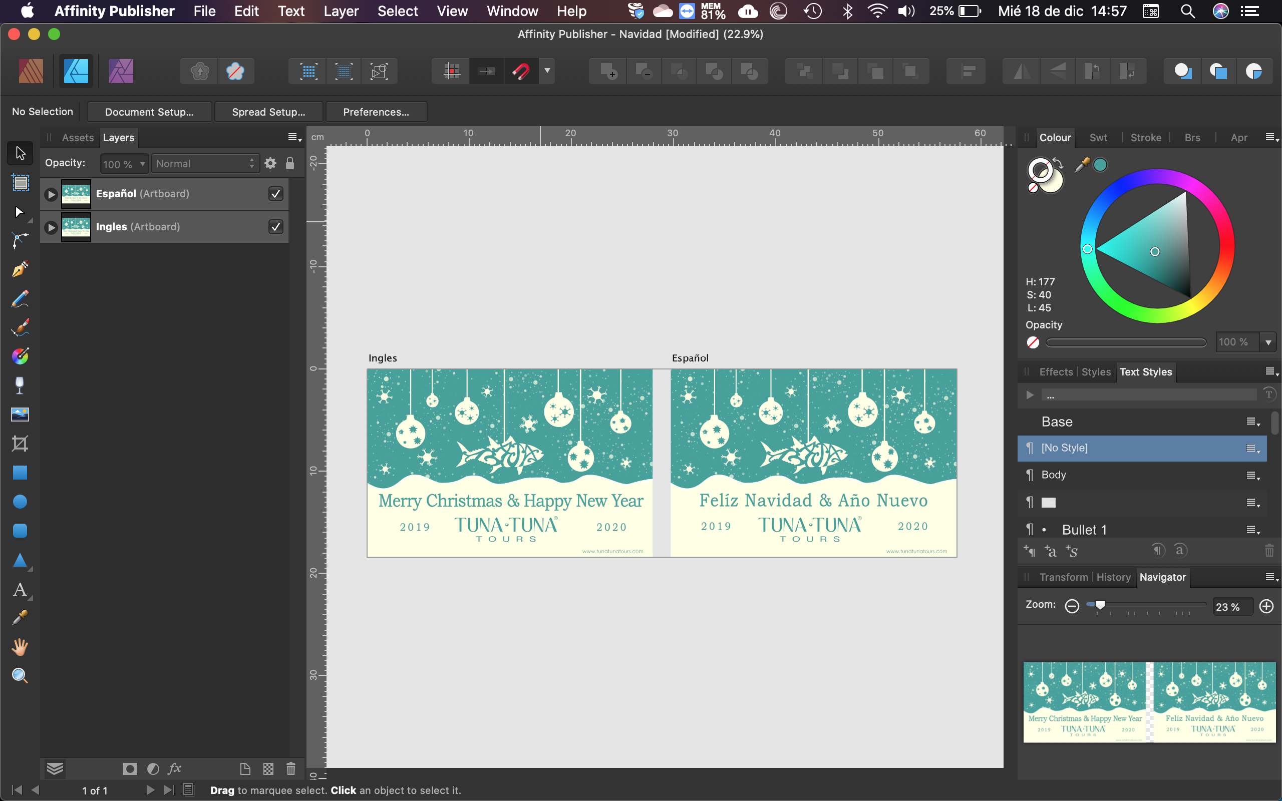
Task: Select the Move tool arrow
Action: (x=20, y=153)
